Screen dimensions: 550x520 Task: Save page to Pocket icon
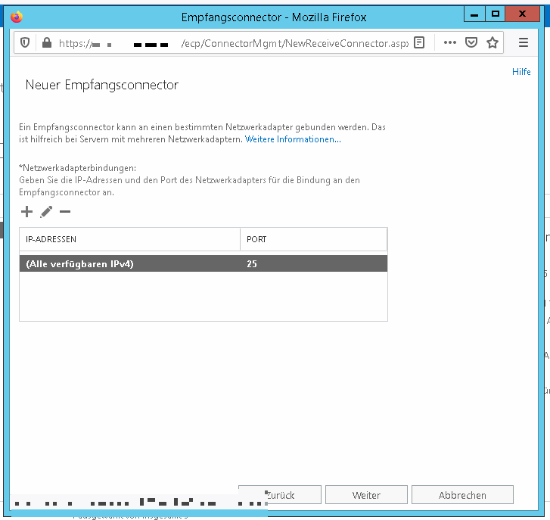point(471,43)
